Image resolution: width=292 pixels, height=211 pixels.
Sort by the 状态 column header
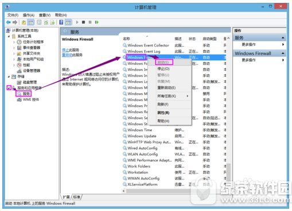click(194, 39)
